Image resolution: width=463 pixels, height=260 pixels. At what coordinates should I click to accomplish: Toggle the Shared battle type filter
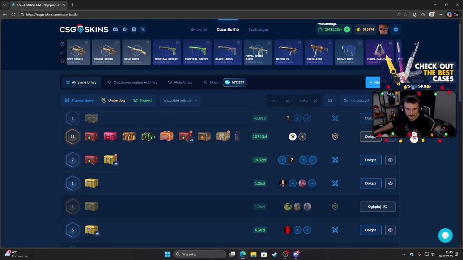pos(142,100)
